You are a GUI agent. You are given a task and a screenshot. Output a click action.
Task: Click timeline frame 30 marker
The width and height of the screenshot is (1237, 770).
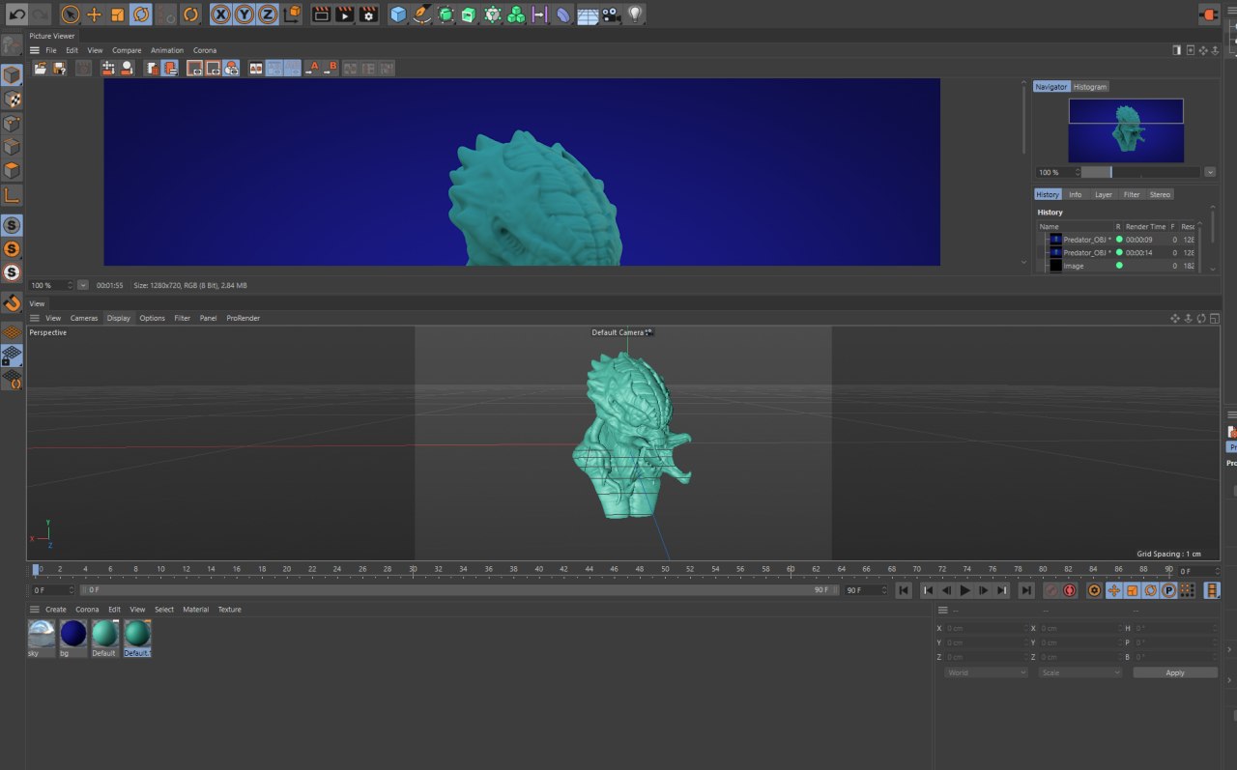414,570
